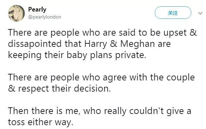Open Pearly's profile picture

16,13
